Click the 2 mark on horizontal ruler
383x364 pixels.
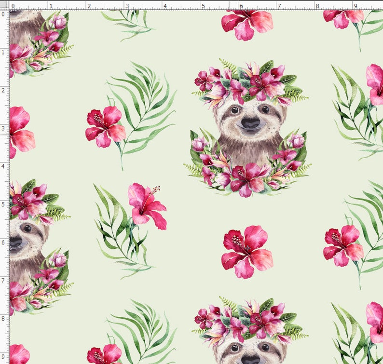tap(89, 6)
